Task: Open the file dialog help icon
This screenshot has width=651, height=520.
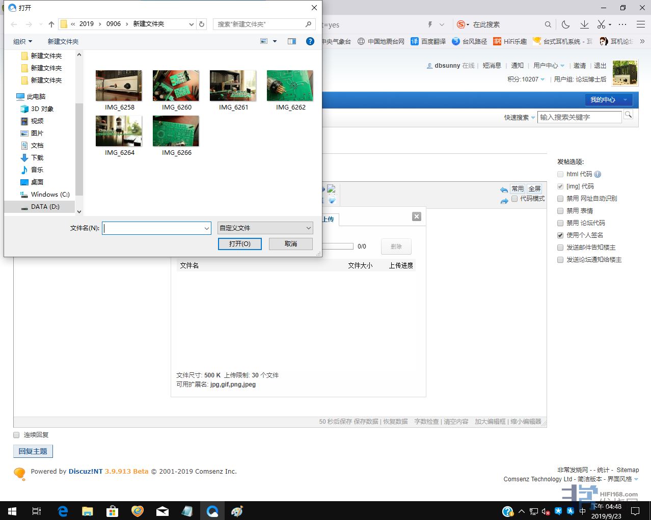Action: pyautogui.click(x=310, y=41)
